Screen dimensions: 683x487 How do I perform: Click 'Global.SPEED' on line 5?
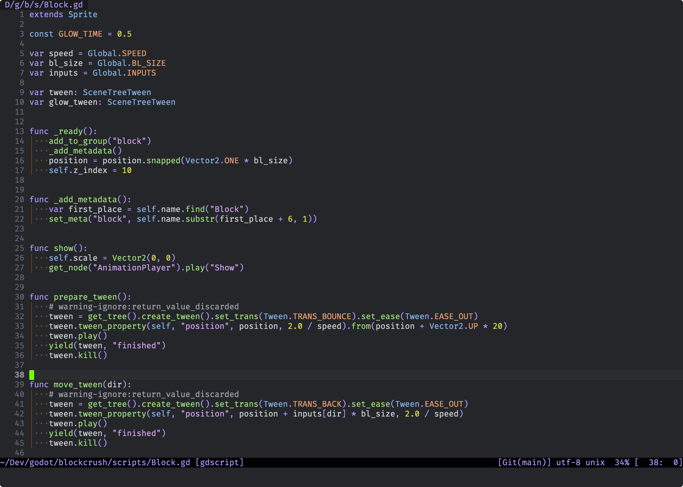(x=117, y=53)
